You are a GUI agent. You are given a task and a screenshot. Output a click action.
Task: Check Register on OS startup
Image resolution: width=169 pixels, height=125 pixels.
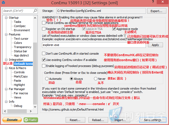[44, 29]
